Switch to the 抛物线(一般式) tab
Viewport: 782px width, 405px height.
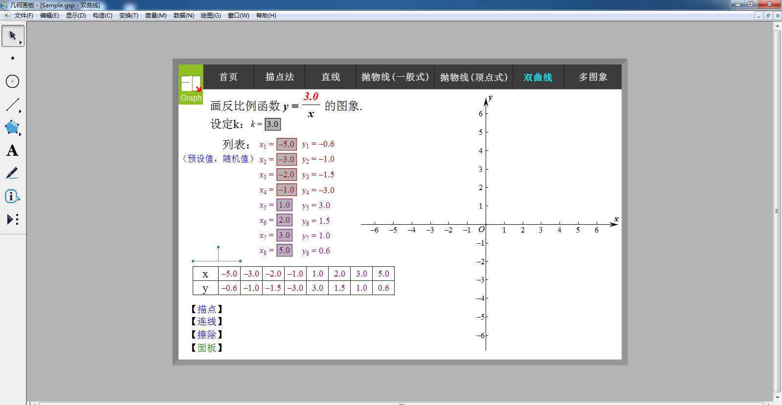395,77
